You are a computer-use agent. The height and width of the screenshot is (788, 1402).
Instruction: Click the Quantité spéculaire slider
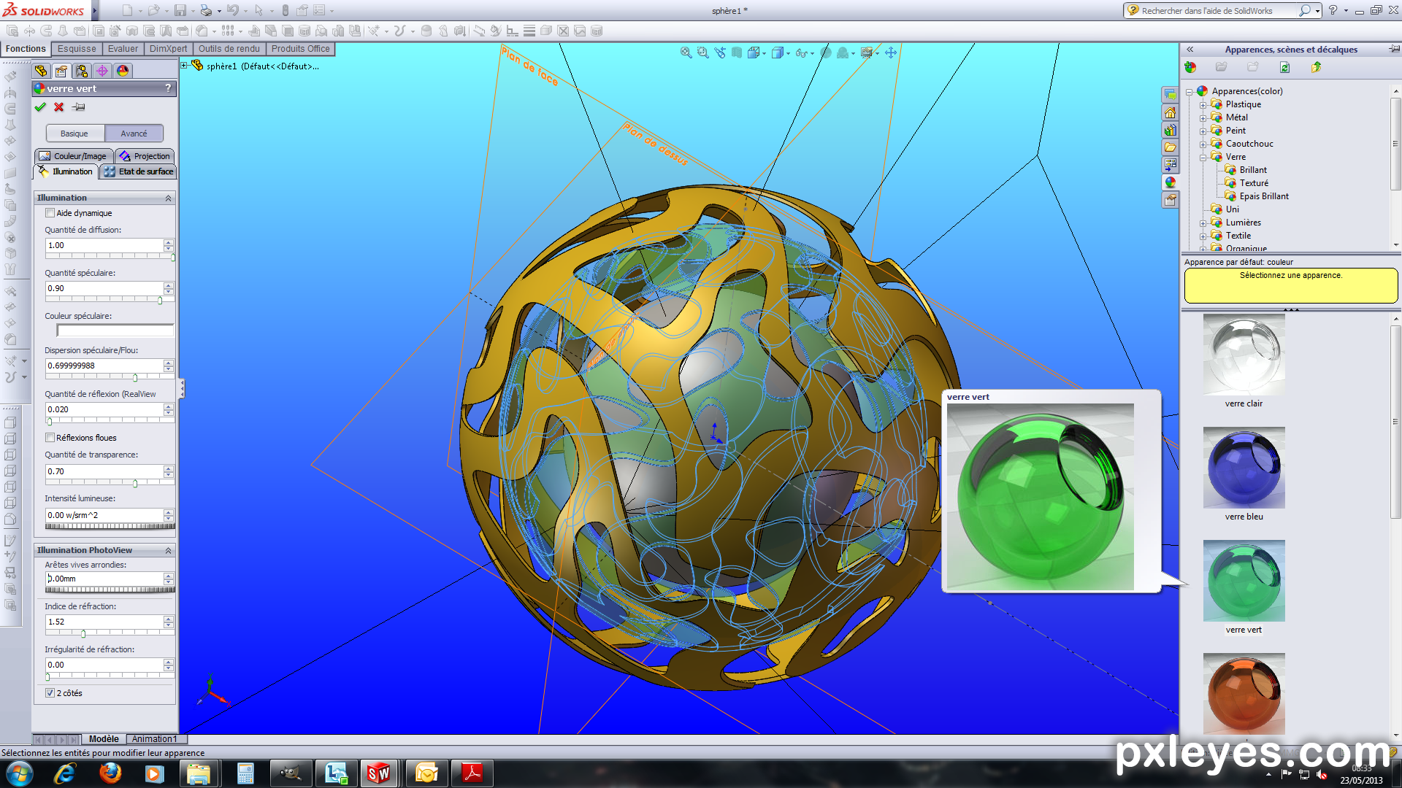[x=110, y=300]
